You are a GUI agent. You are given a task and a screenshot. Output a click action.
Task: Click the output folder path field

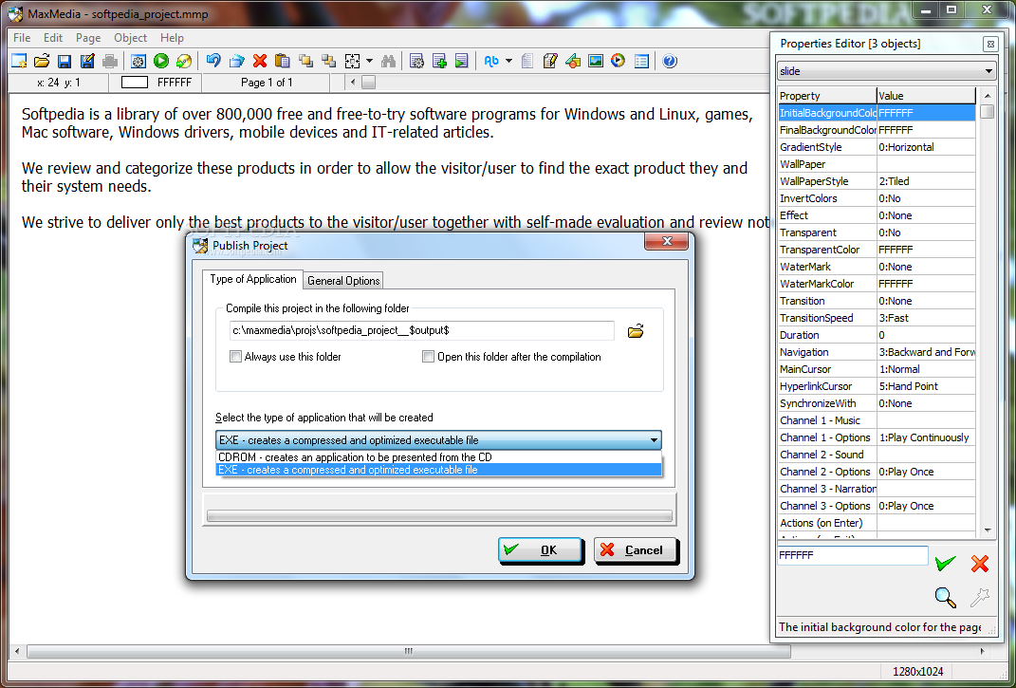click(x=421, y=330)
